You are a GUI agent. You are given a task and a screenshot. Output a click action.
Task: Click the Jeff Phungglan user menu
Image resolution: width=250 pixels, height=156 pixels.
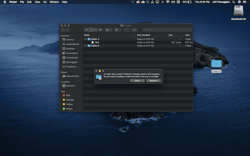[x=221, y=2]
